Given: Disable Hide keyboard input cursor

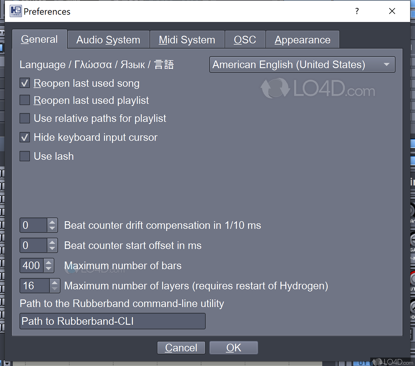Looking at the screenshot, I should pyautogui.click(x=25, y=137).
